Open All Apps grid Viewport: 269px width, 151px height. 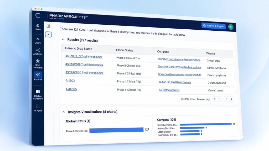pyautogui.click(x=38, y=108)
